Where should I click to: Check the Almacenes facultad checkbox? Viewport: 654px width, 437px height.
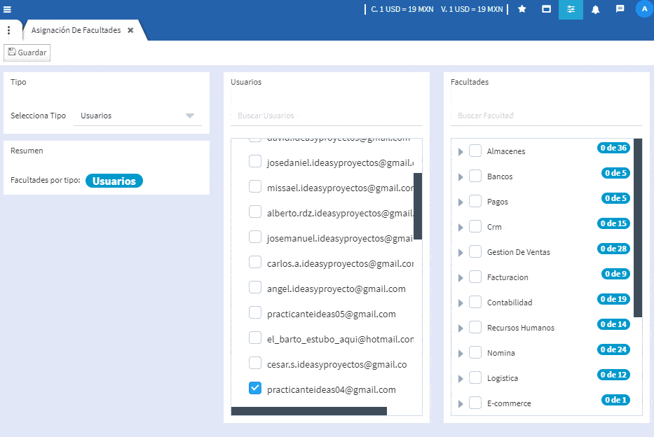click(x=475, y=151)
